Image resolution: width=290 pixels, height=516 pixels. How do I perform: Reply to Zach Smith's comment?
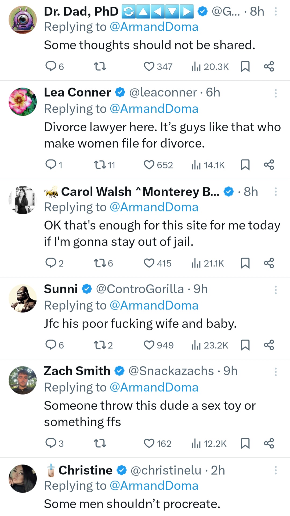click(50, 443)
